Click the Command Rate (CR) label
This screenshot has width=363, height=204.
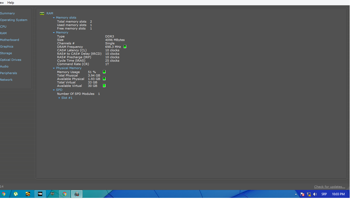(73, 64)
